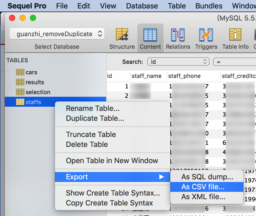Choose Duplicate Table... from context menu
Image resolution: width=256 pixels, height=216 pixels.
[x=112, y=118]
